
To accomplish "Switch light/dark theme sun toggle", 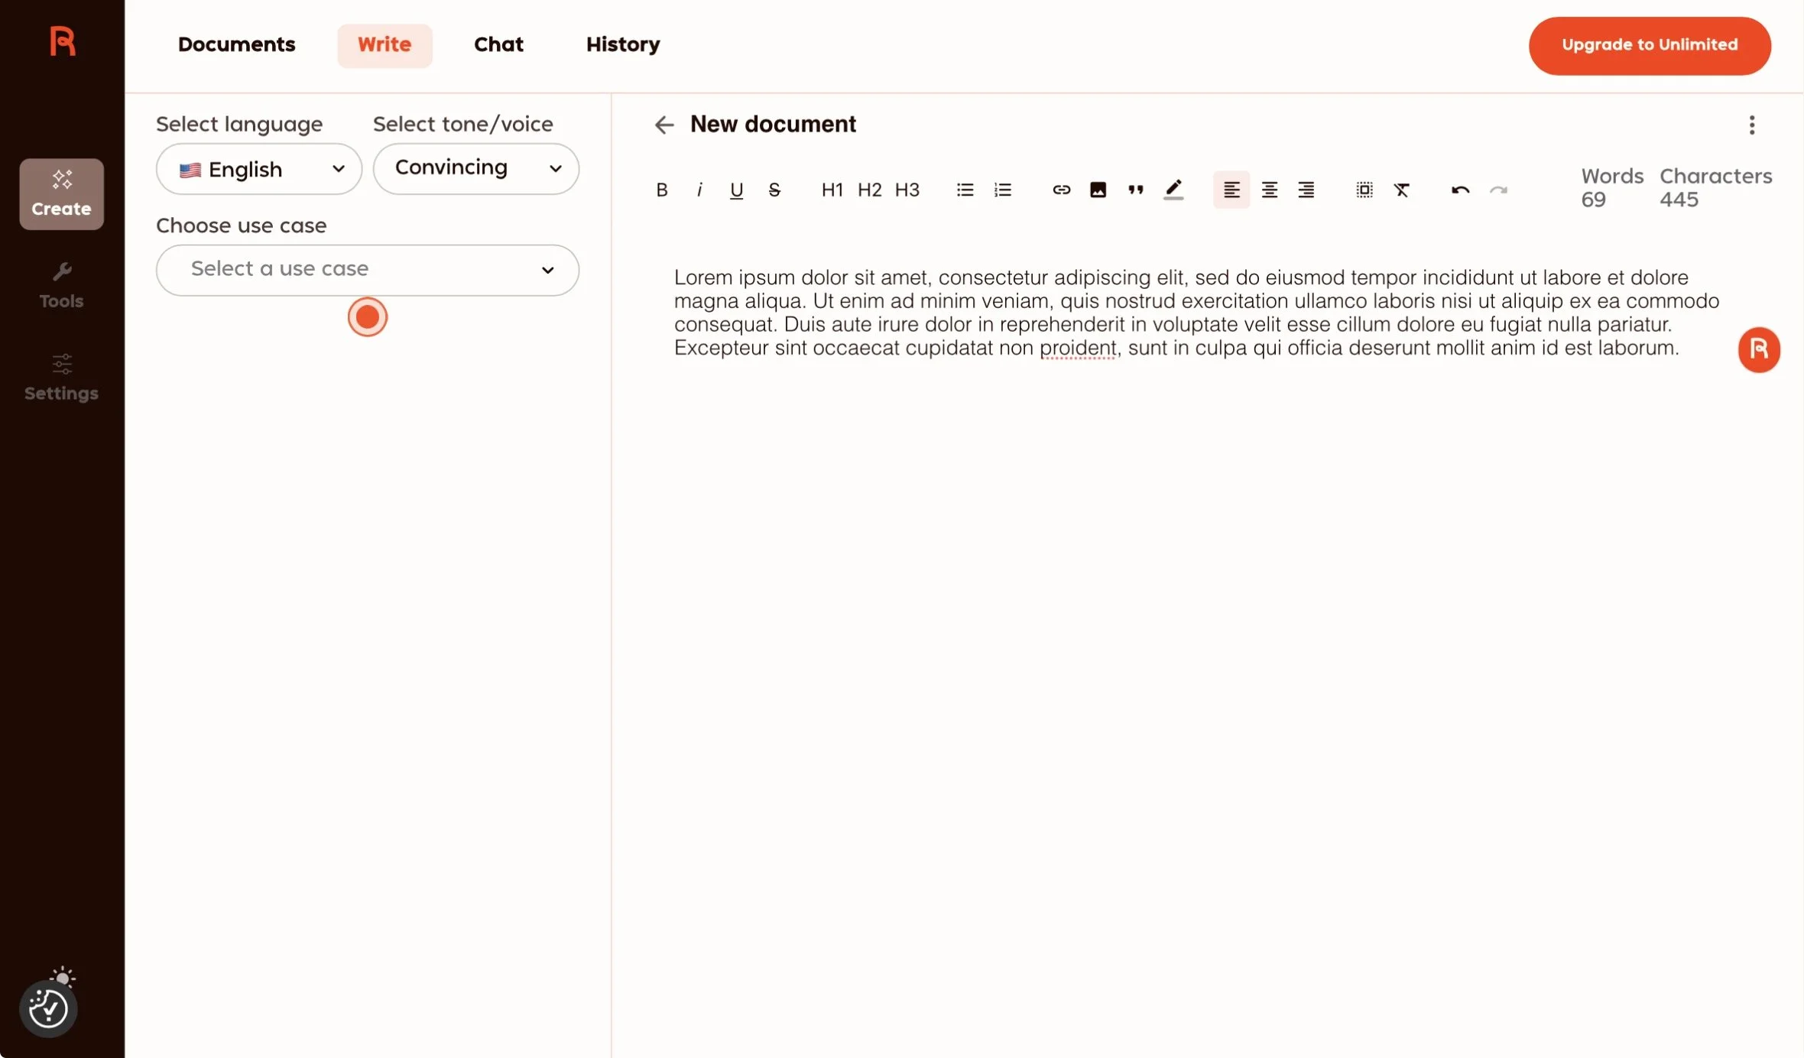I will (x=63, y=978).
